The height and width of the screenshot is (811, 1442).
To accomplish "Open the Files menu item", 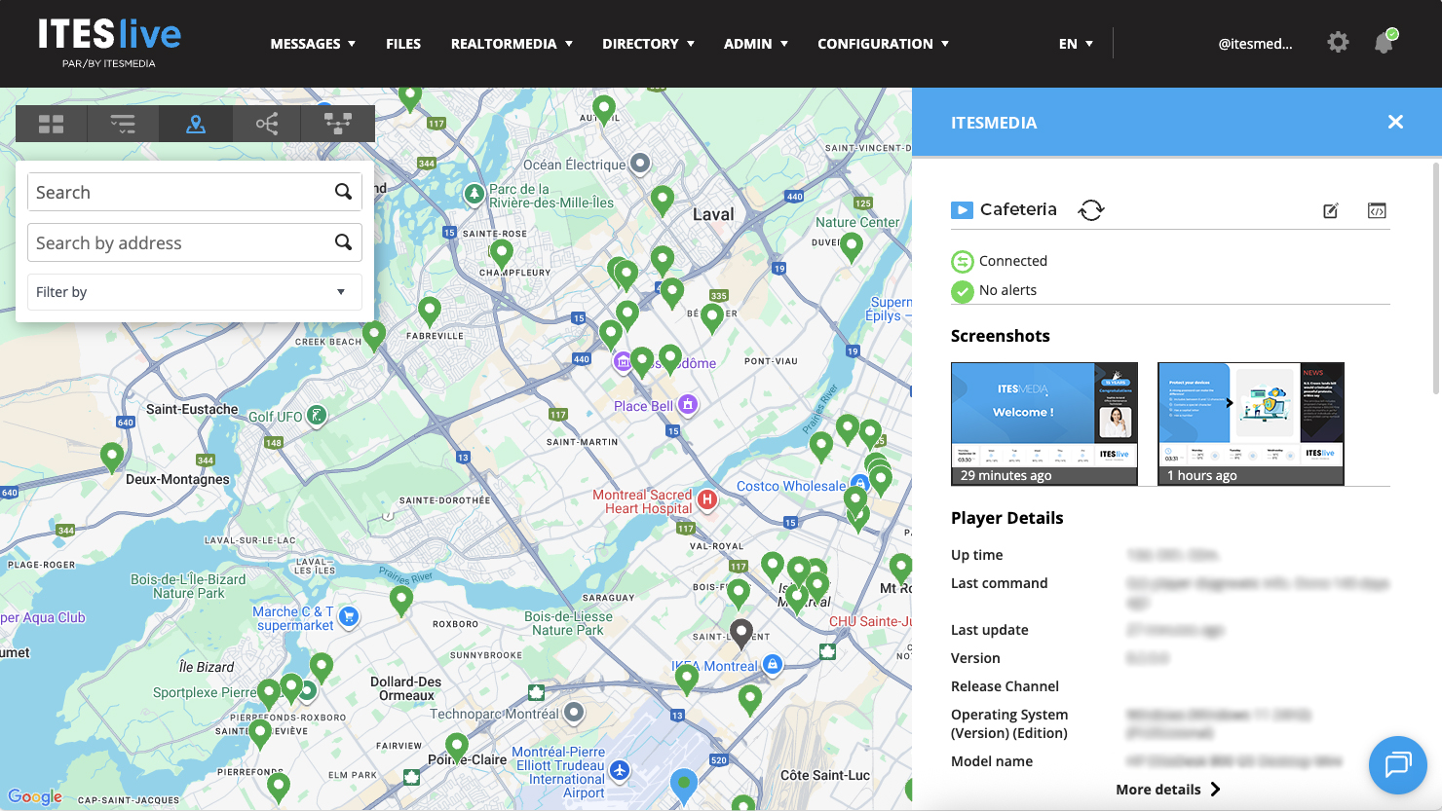I will click(x=403, y=44).
